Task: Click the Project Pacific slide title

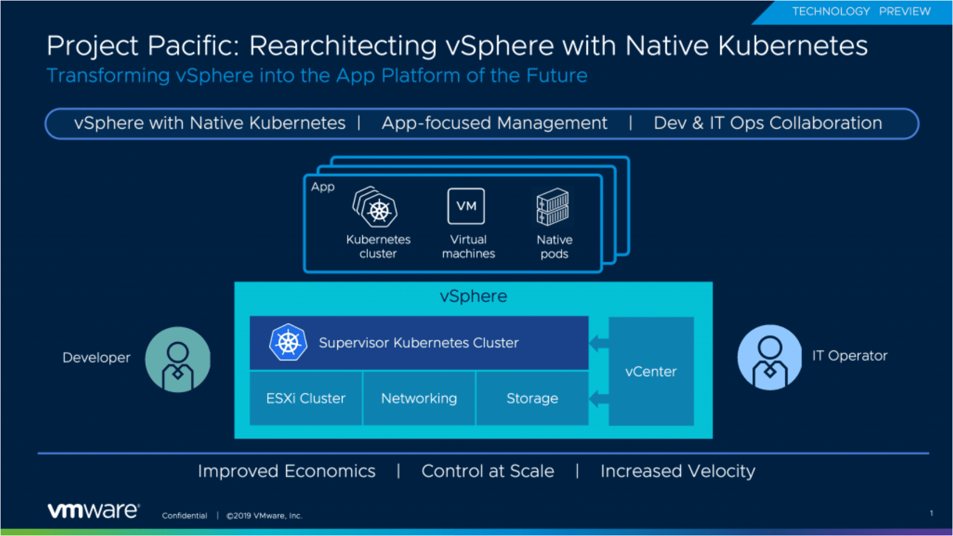Action: (x=457, y=46)
